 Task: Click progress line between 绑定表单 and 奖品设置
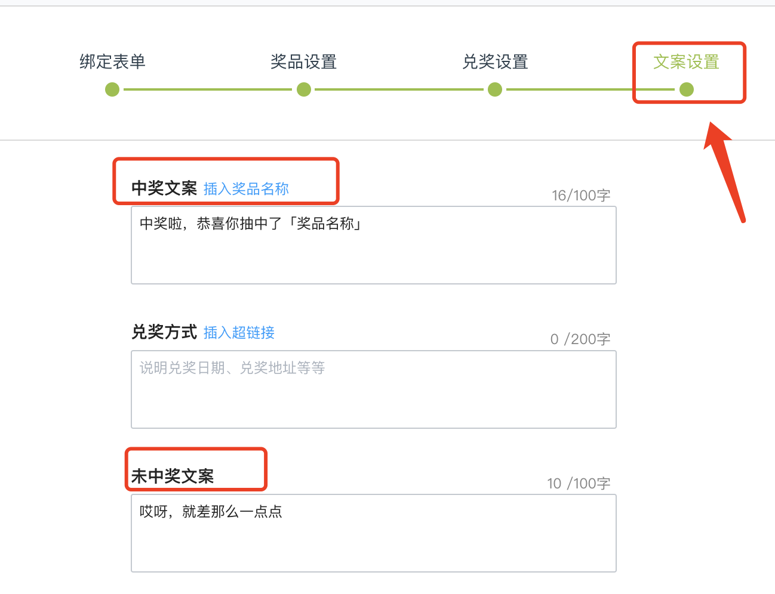click(x=208, y=89)
